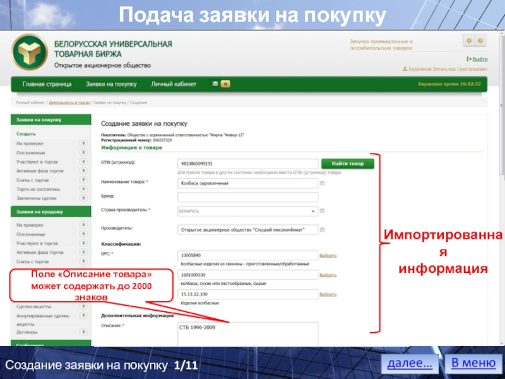Go to Главная страница in the navbar
The height and width of the screenshot is (379, 505).
[47, 84]
